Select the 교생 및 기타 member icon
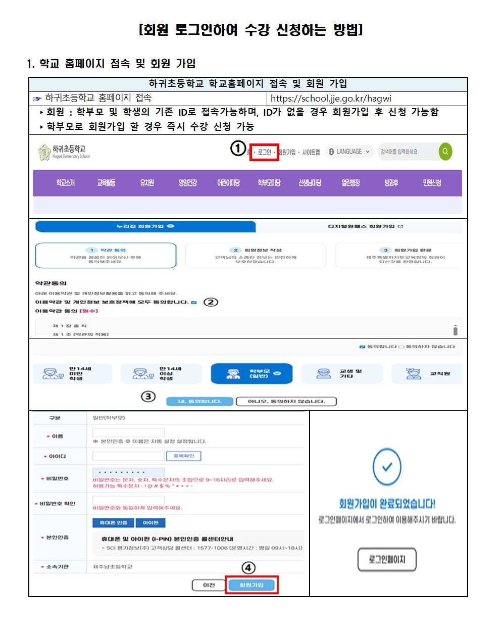This screenshot has height=634, width=501. [324, 374]
